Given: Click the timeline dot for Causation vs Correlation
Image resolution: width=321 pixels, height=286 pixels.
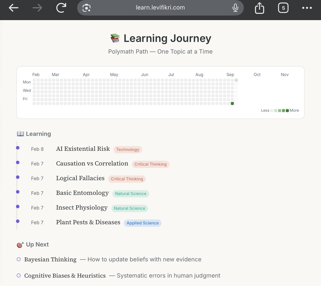Looking at the screenshot, I should coord(18,163).
